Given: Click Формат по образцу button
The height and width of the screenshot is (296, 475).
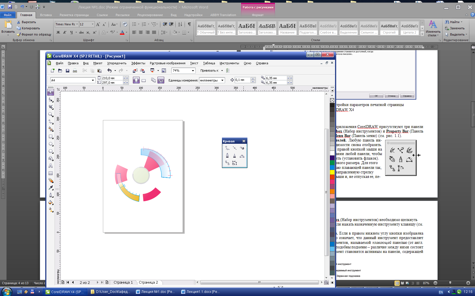Looking at the screenshot, I should (34, 34).
